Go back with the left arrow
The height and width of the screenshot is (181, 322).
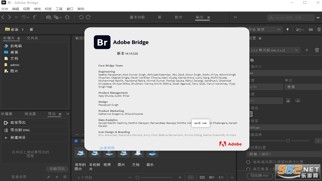(x=3, y=17)
